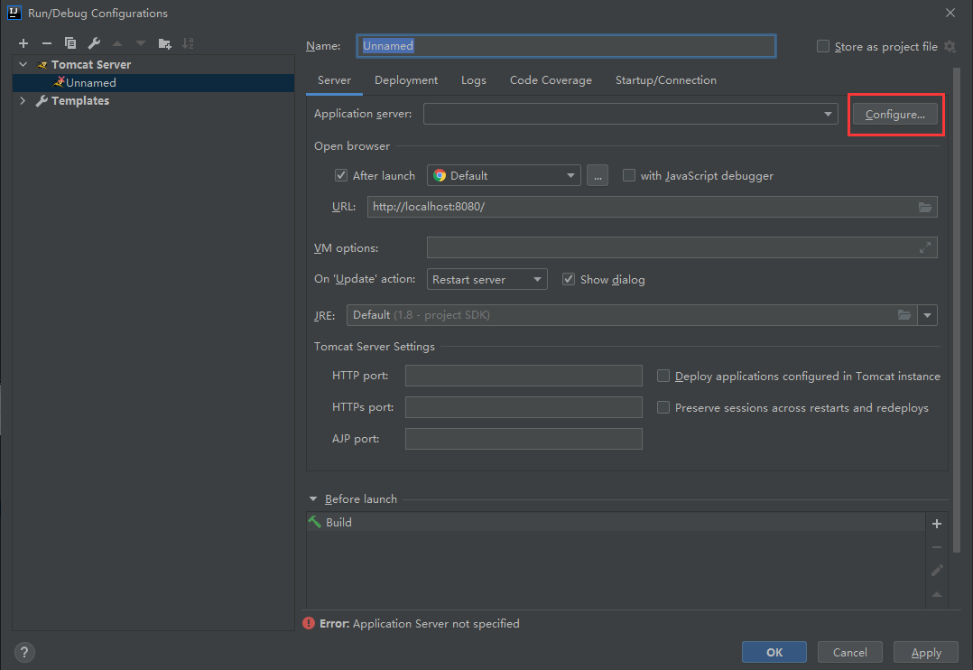Click the Tomcat Server tree label
The width and height of the screenshot is (973, 670).
point(91,65)
